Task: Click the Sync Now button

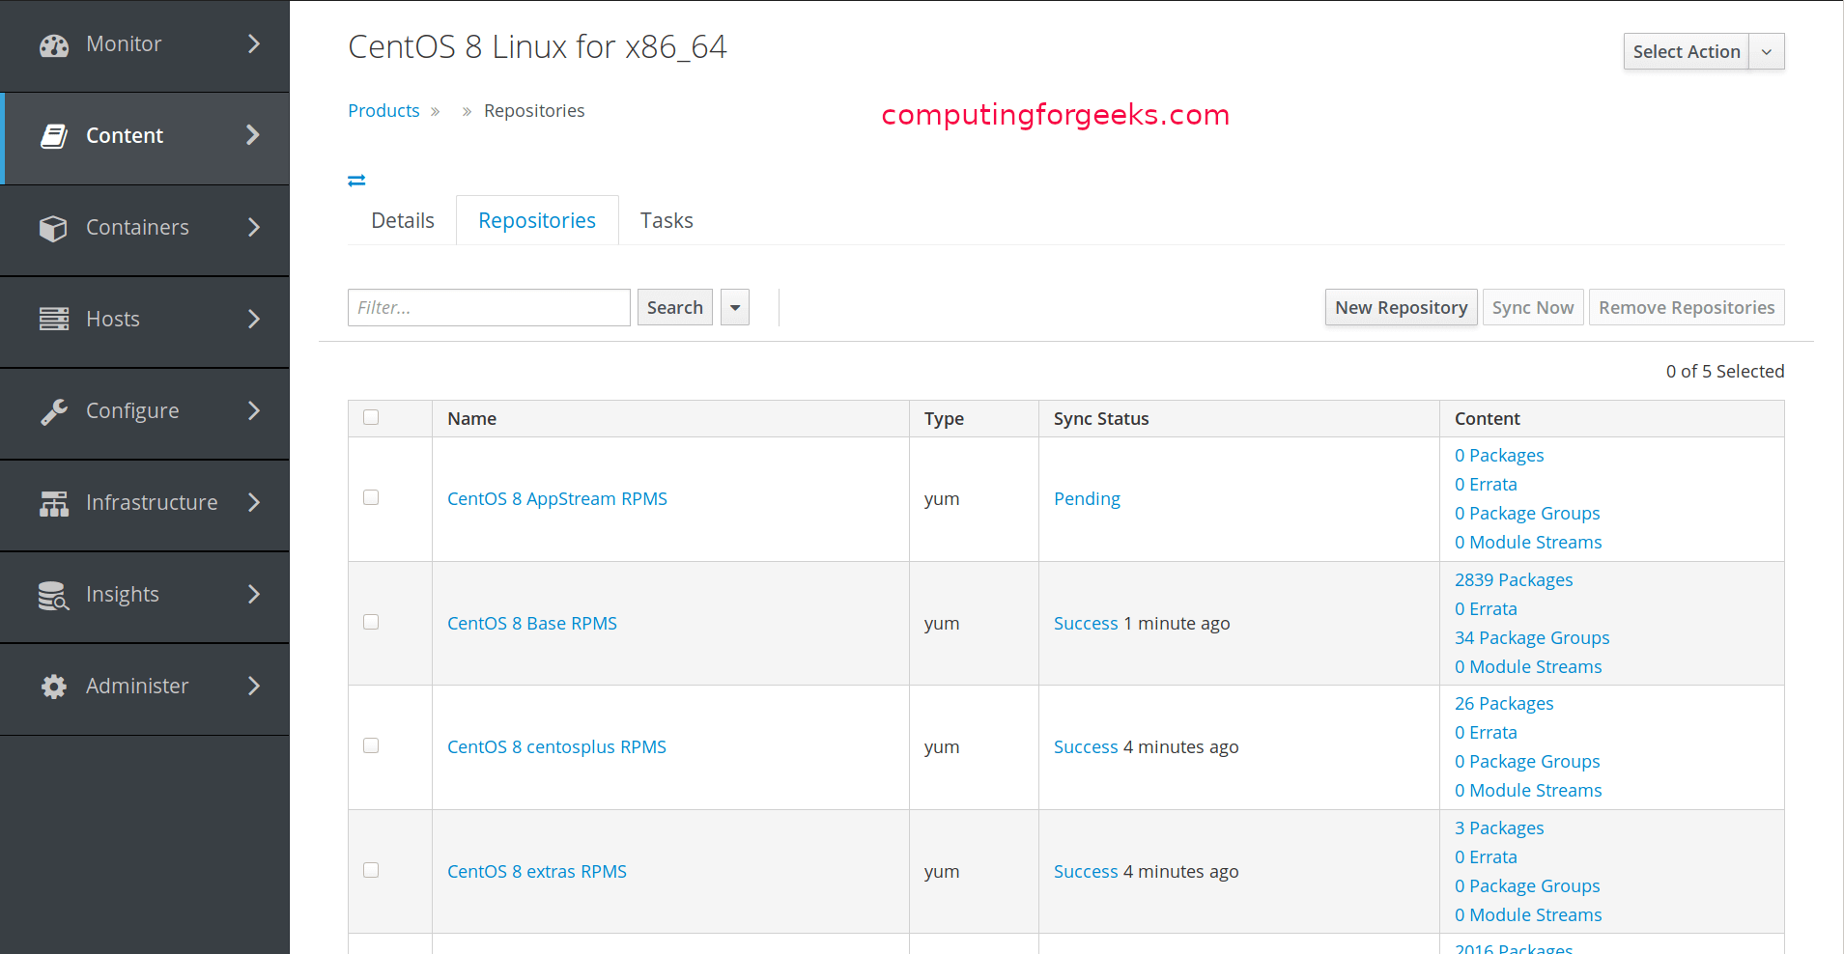Action: 1533,308
